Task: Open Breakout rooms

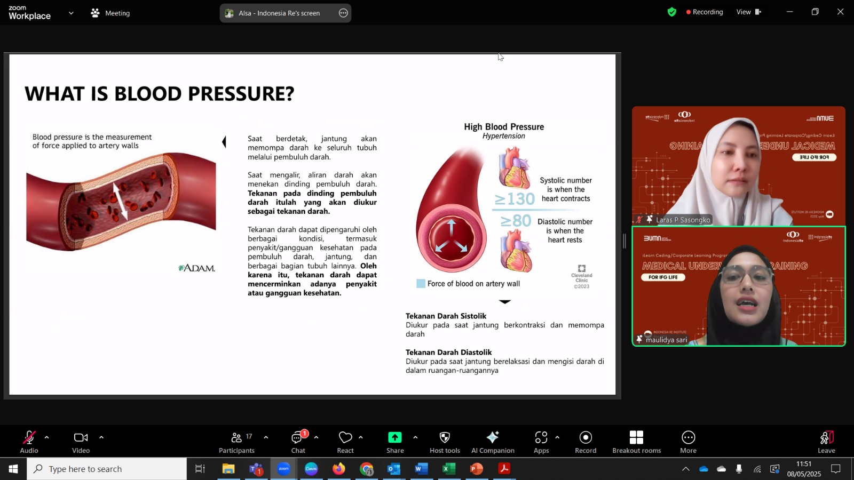Action: (x=636, y=442)
